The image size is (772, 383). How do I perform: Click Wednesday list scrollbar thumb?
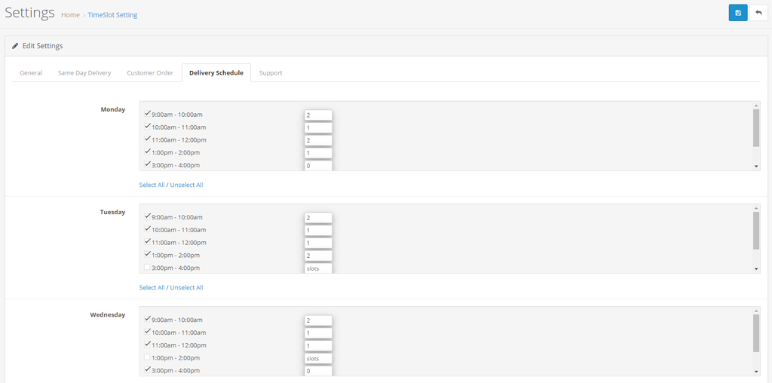(x=756, y=333)
